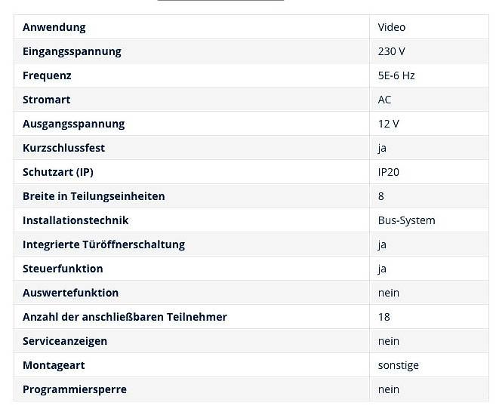Click the 'nein' value beside Auswertefunktion

(388, 293)
